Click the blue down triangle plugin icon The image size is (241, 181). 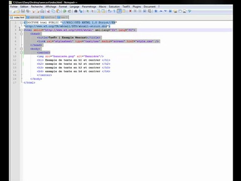pyautogui.click(x=165, y=11)
